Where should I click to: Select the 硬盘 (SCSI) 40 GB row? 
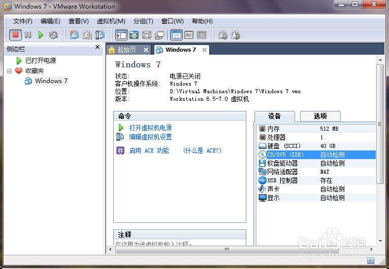click(316, 146)
